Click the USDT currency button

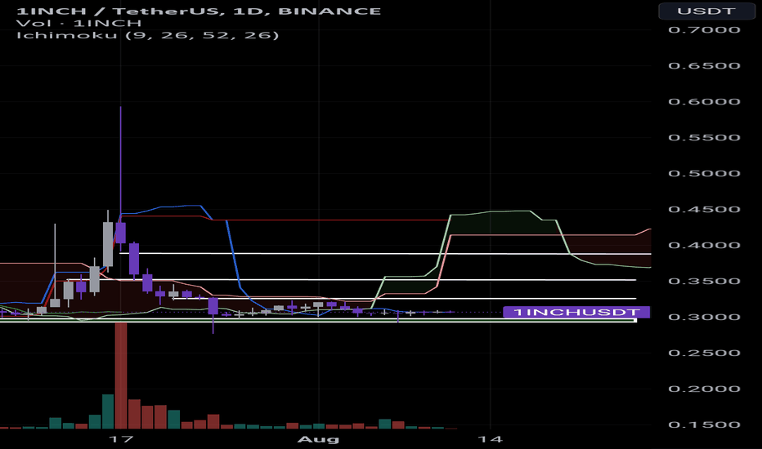[706, 11]
